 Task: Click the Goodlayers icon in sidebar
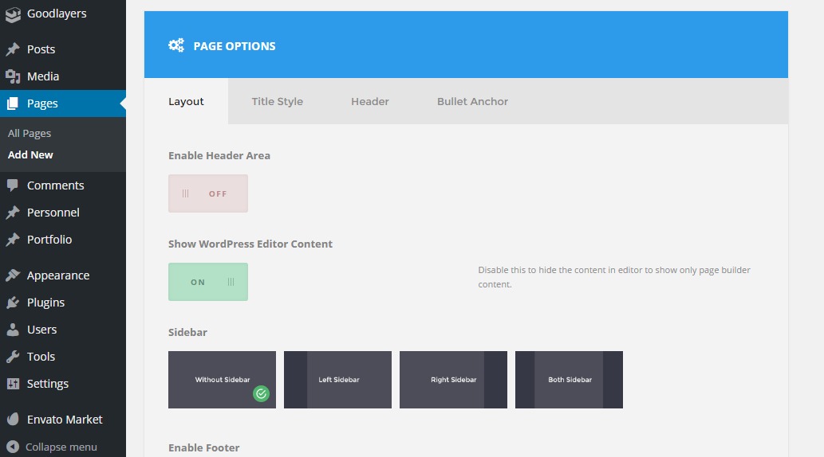pyautogui.click(x=13, y=14)
